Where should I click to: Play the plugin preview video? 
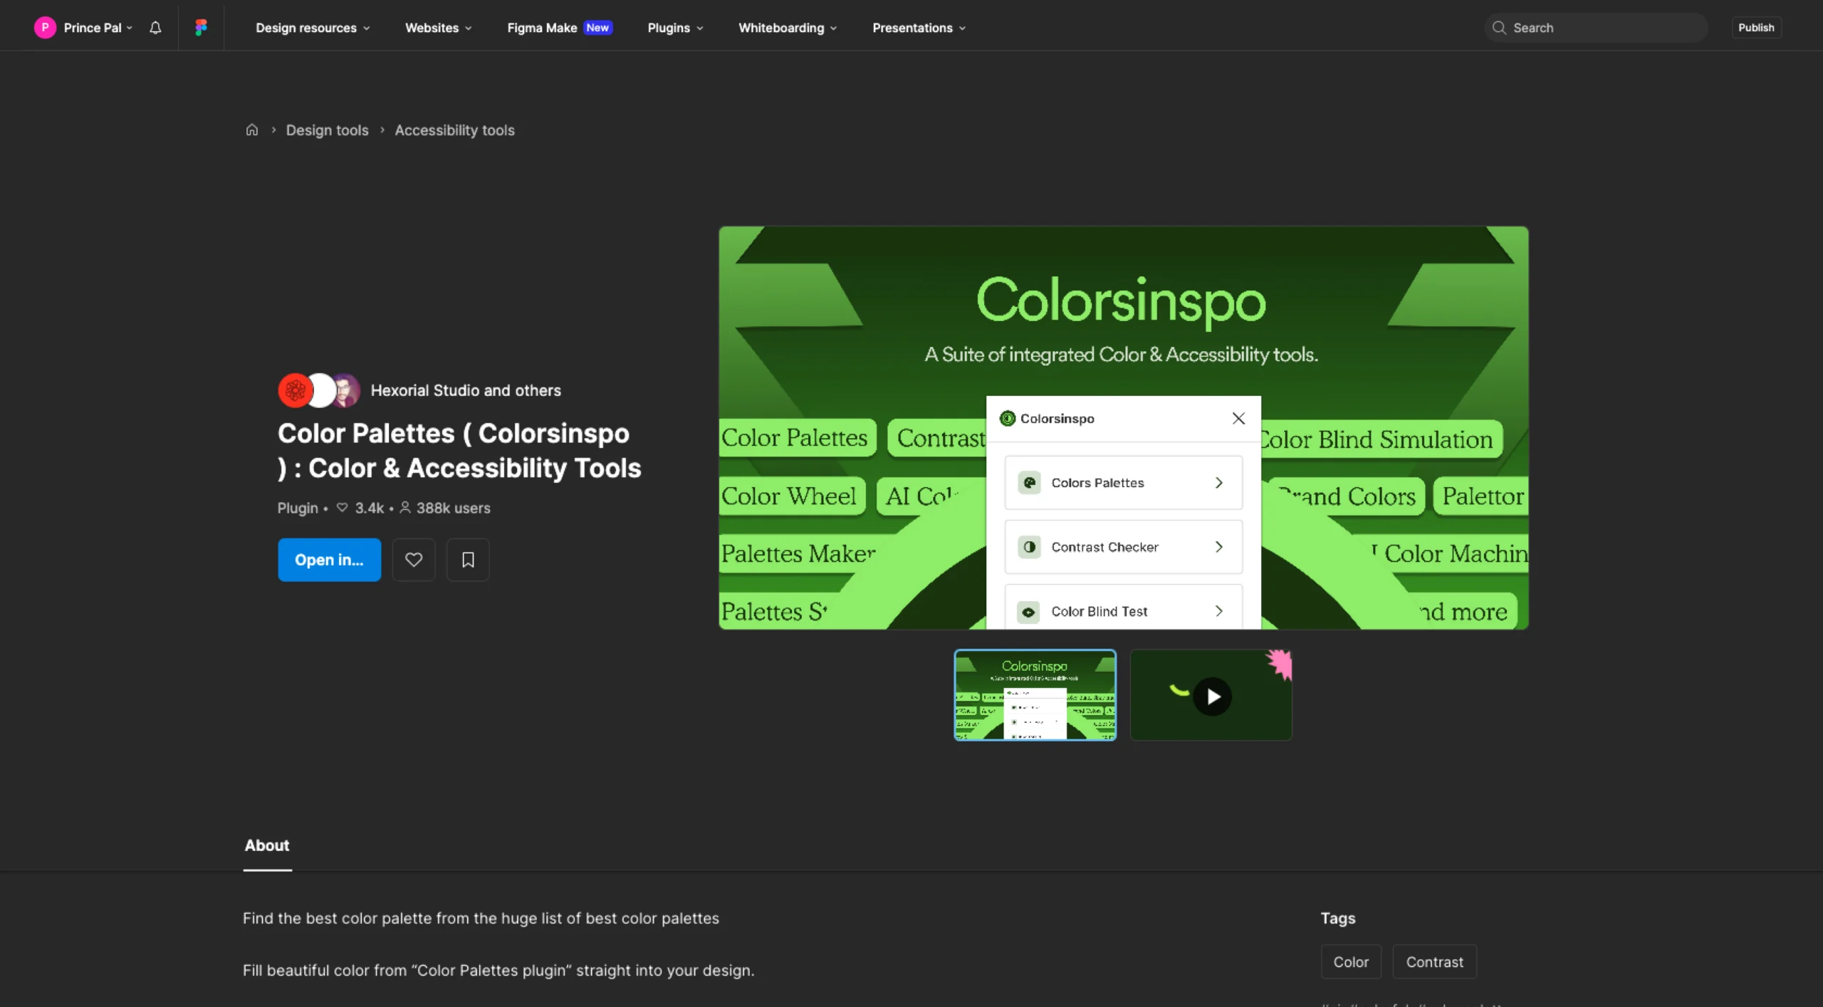click(1212, 696)
